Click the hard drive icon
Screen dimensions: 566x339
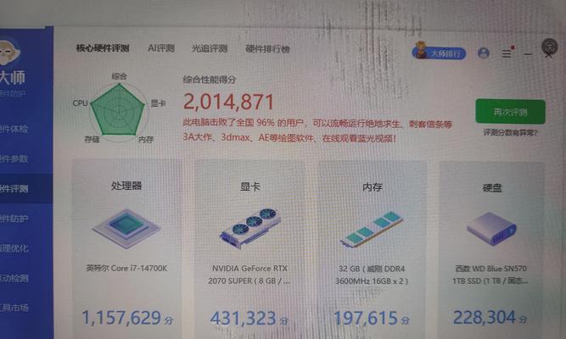tap(491, 229)
